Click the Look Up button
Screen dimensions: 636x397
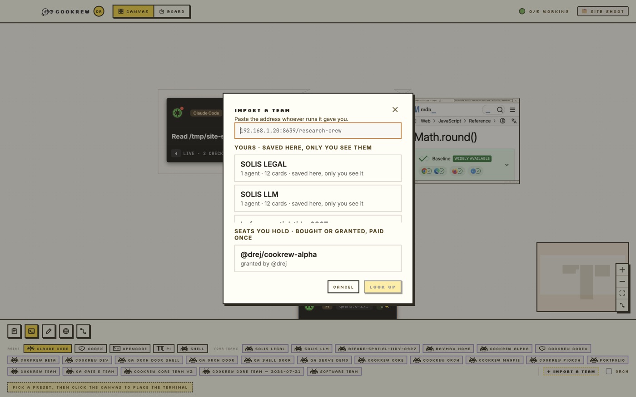[383, 287]
